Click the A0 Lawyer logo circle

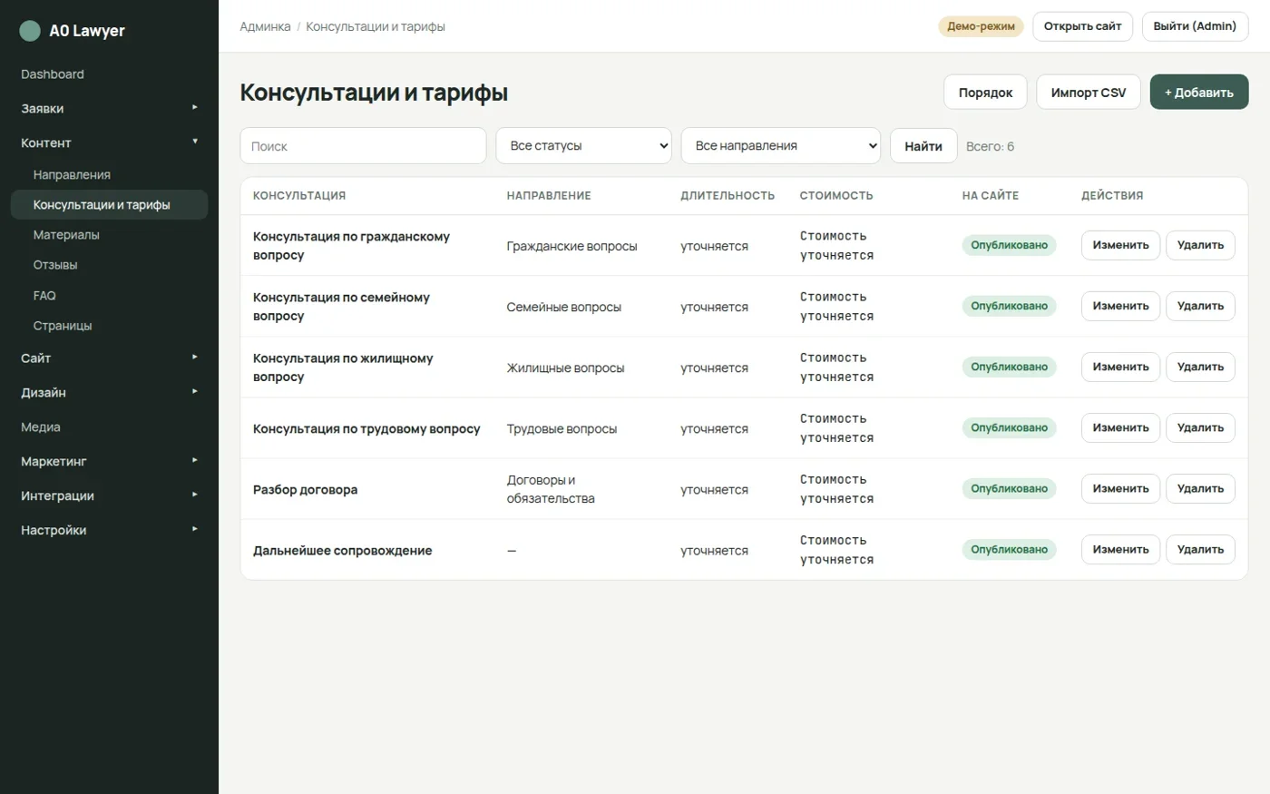30,31
